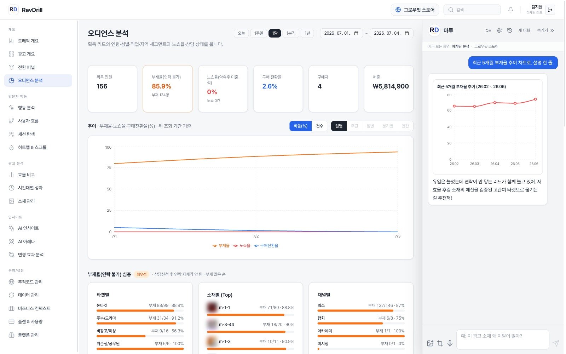Open 플랫폼 관리 page
The image size is (566, 354).
tap(38, 335)
